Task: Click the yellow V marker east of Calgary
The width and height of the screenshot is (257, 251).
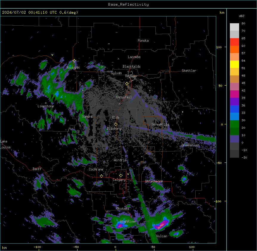Action: (128, 174)
